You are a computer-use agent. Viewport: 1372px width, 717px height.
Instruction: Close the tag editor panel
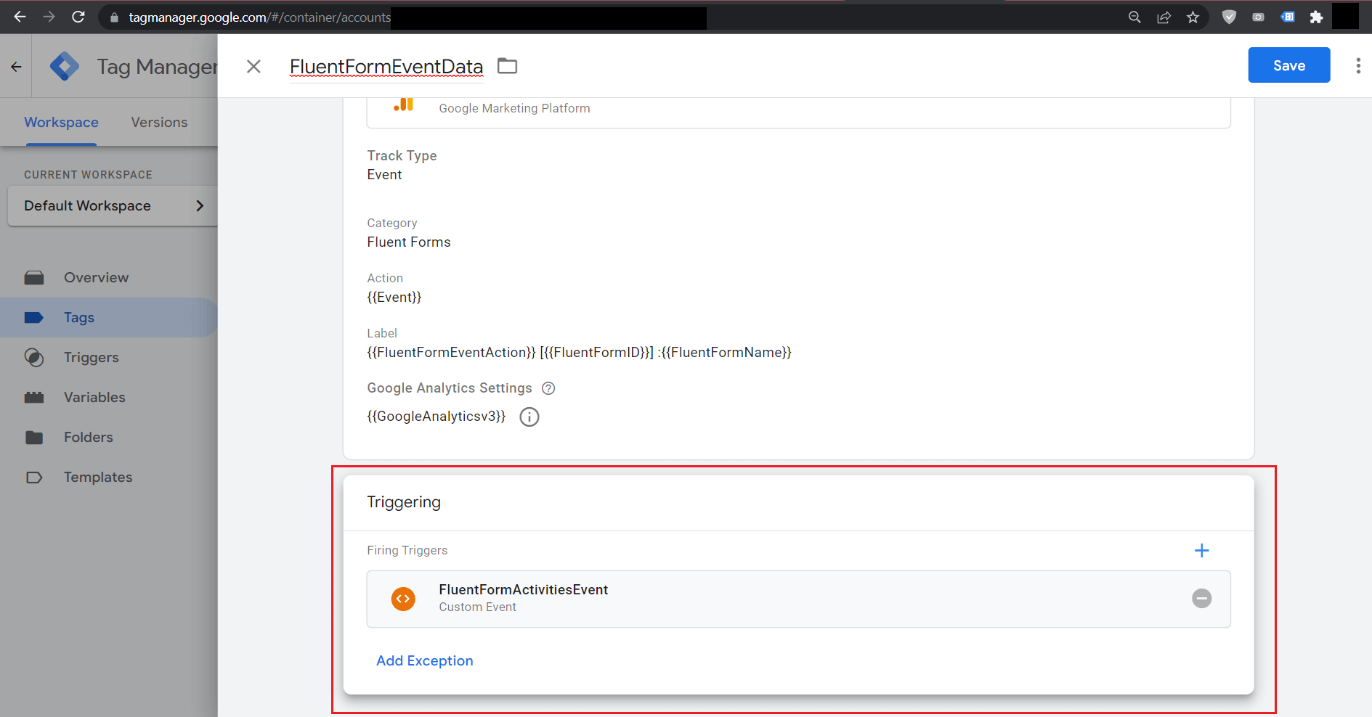click(x=253, y=67)
